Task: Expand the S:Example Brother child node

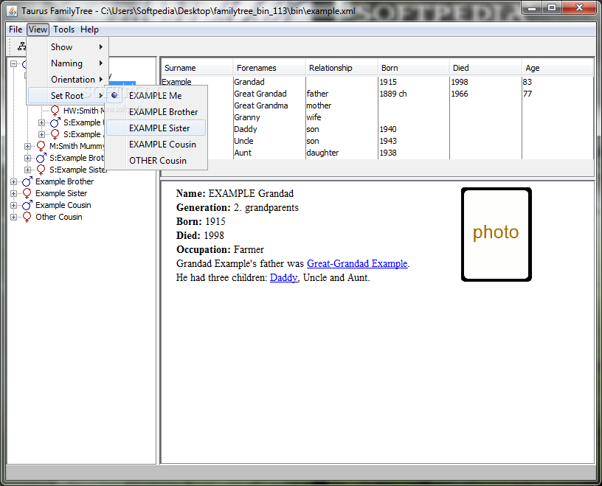Action: pos(27,158)
